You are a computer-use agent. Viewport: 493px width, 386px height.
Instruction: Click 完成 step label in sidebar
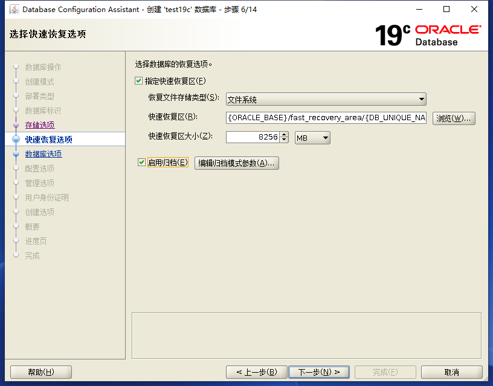pyautogui.click(x=33, y=256)
